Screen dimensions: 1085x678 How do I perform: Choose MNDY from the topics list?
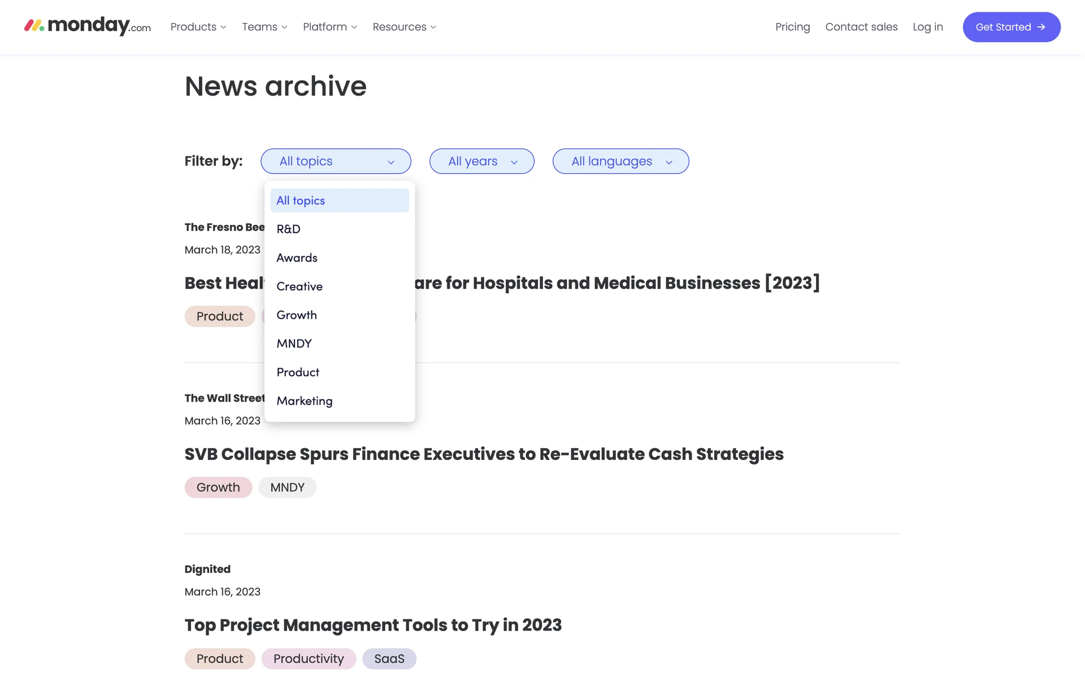tap(294, 344)
